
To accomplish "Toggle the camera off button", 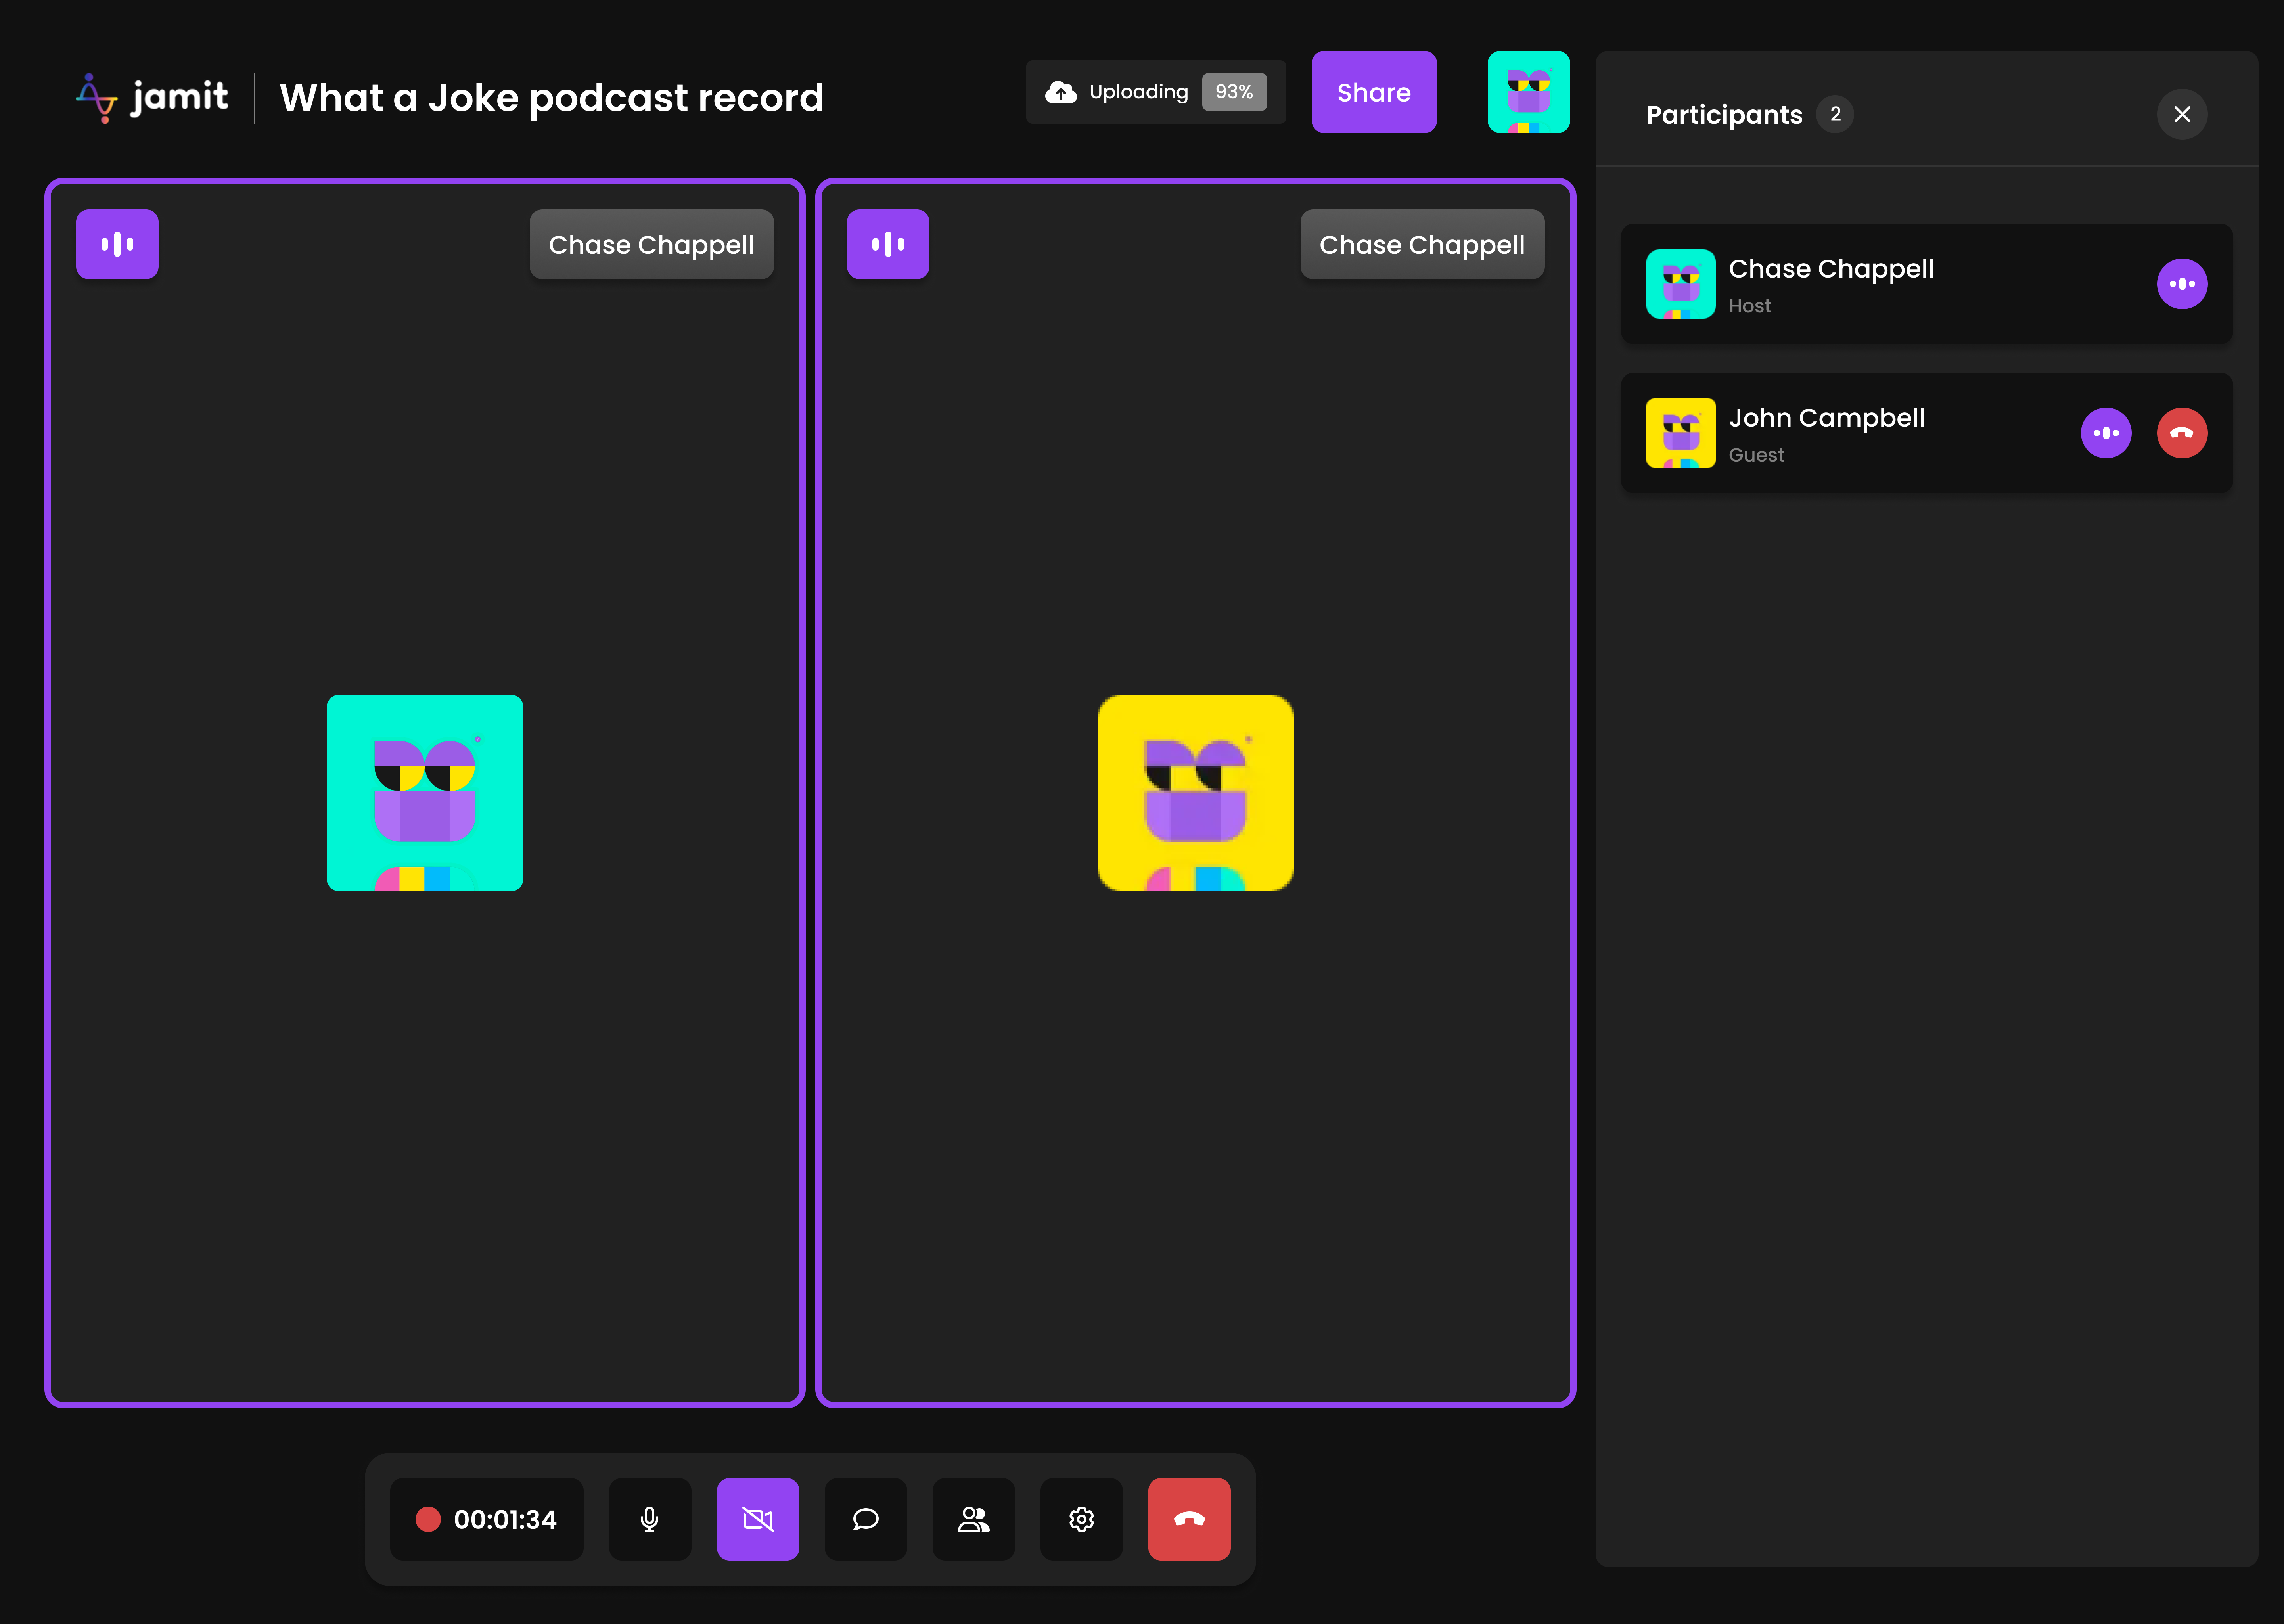I will click(757, 1519).
